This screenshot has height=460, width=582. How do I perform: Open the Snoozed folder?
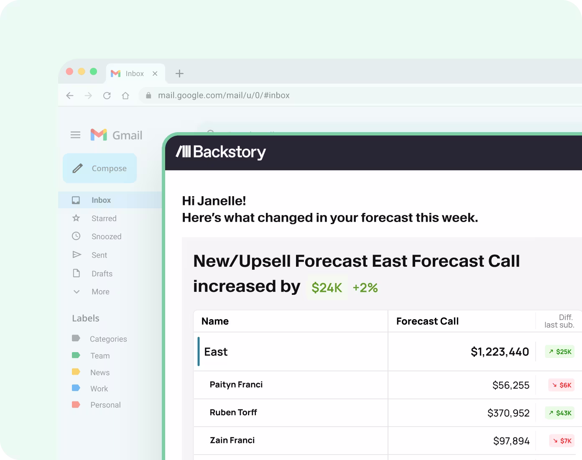coord(107,237)
